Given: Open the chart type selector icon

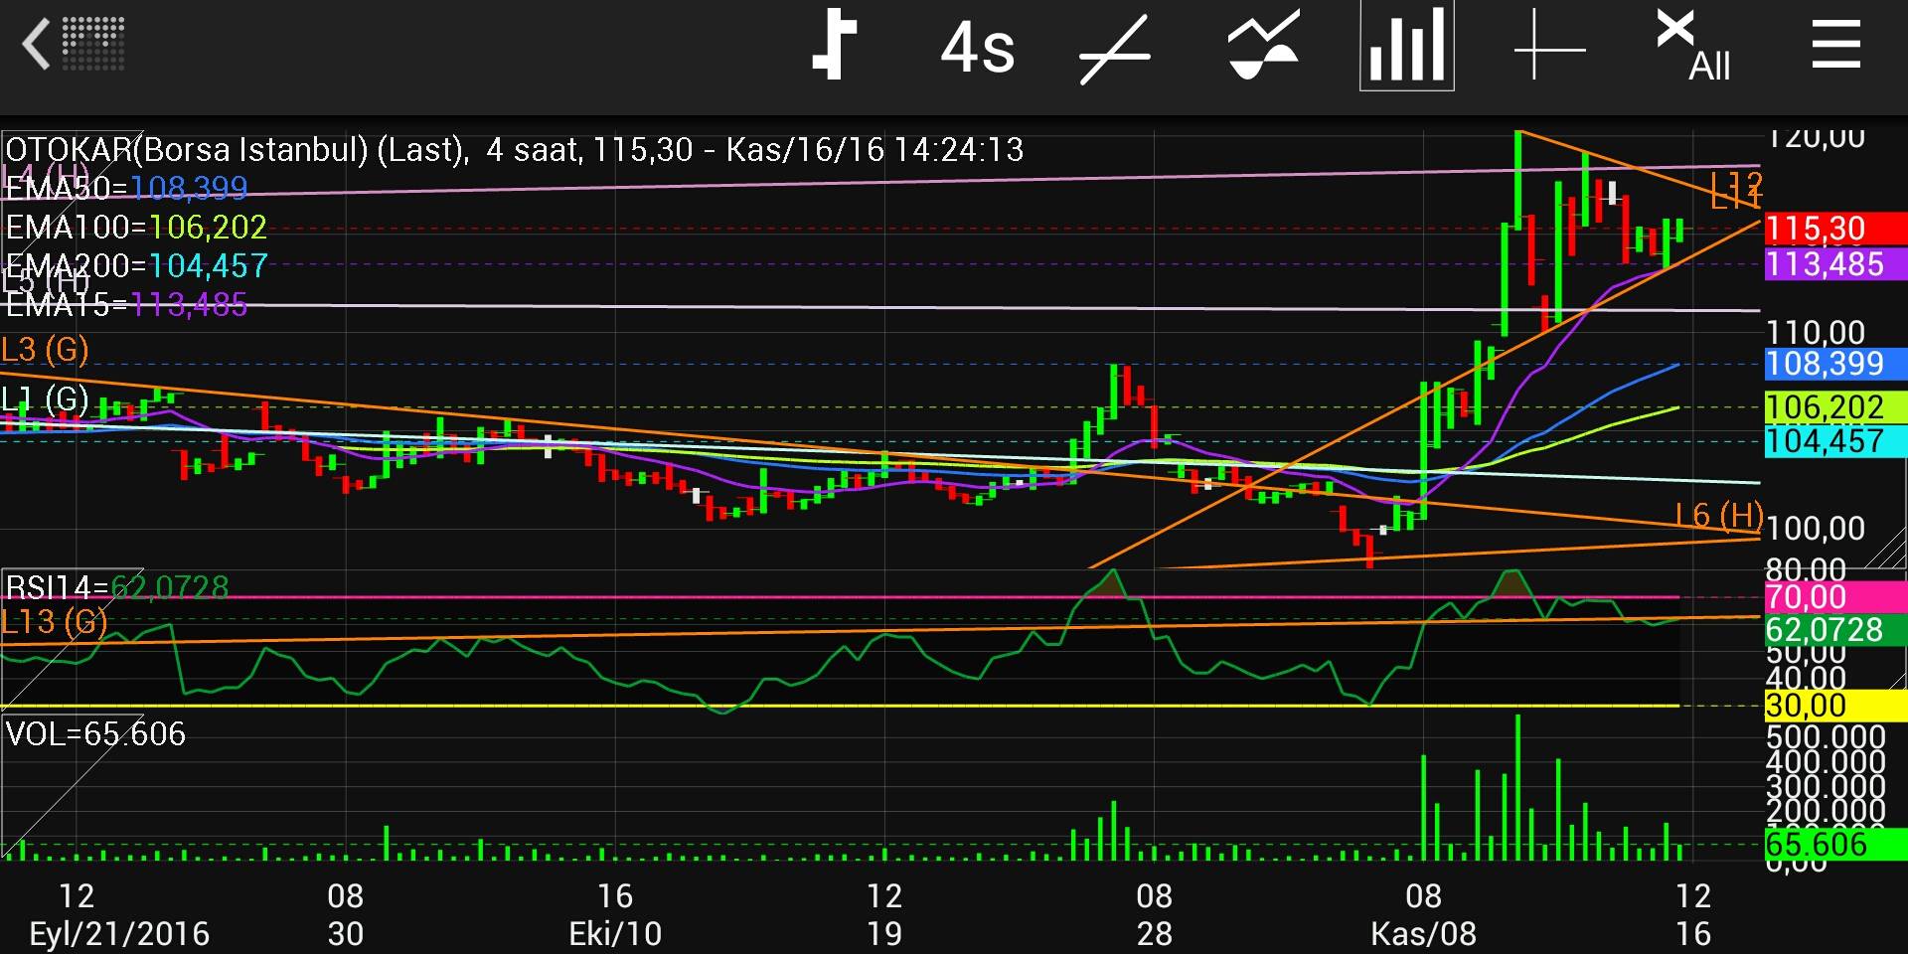Looking at the screenshot, I should pos(835,46).
